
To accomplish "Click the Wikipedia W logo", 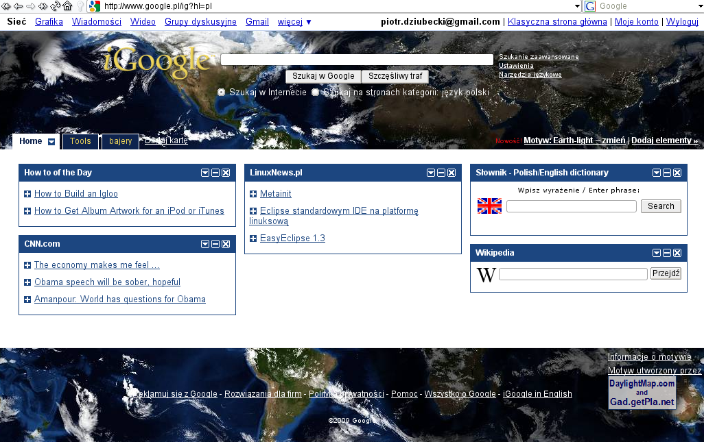I will pyautogui.click(x=486, y=274).
